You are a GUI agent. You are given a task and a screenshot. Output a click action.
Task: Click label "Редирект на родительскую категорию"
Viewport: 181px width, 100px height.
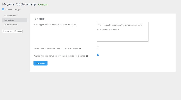[59, 56]
